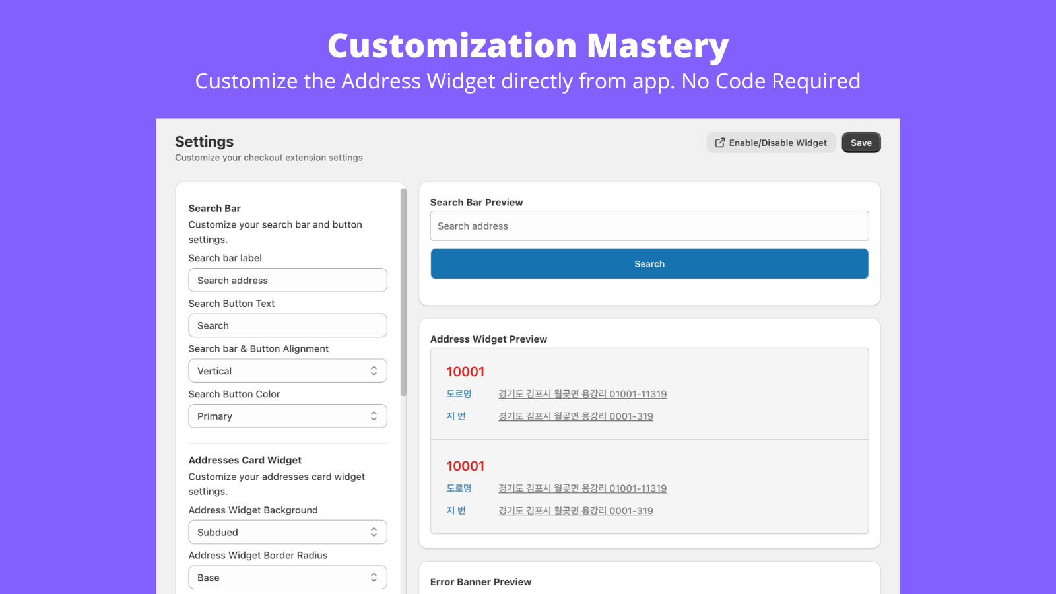Image resolution: width=1056 pixels, height=594 pixels.
Task: Select the first 도로명 address link ending 01001-11319
Action: tap(582, 394)
